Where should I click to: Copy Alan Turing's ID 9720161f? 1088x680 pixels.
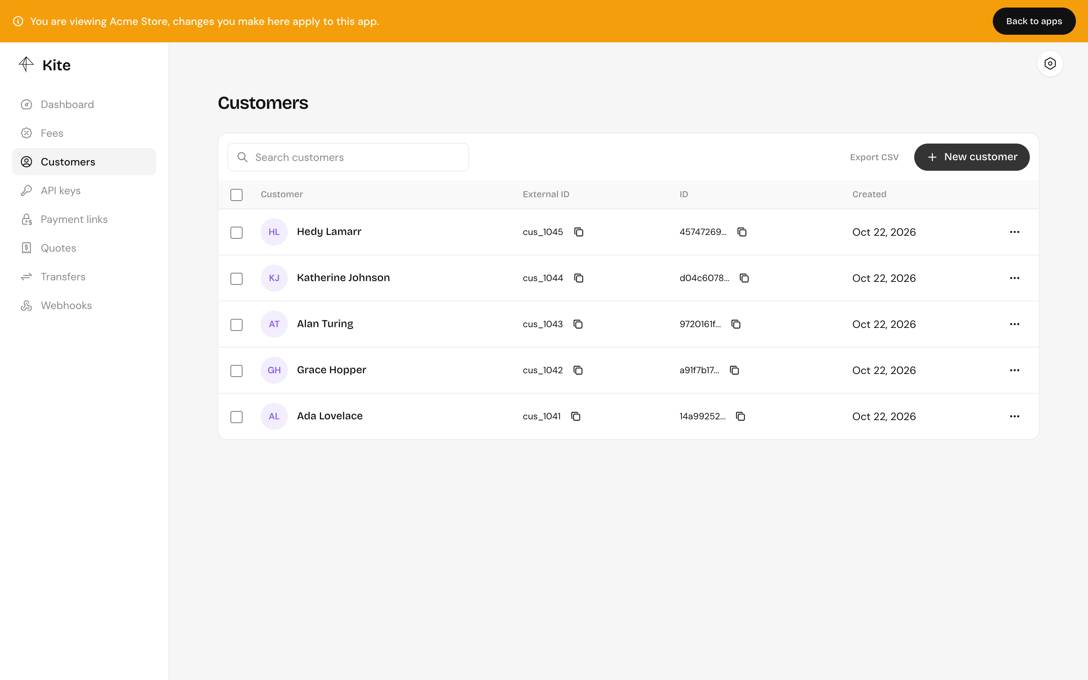(x=736, y=324)
